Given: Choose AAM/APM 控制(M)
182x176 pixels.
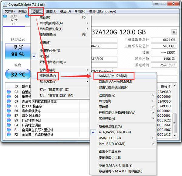Looking at the screenshot, I should (x=123, y=76).
